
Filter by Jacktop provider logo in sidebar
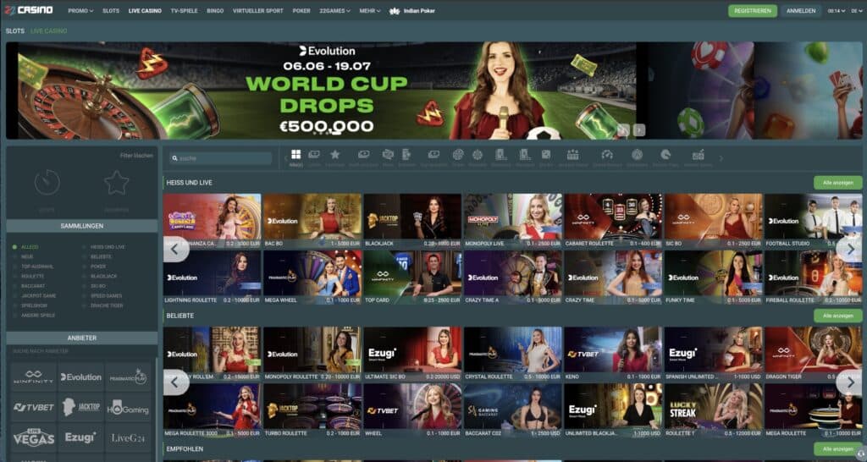[80, 407]
